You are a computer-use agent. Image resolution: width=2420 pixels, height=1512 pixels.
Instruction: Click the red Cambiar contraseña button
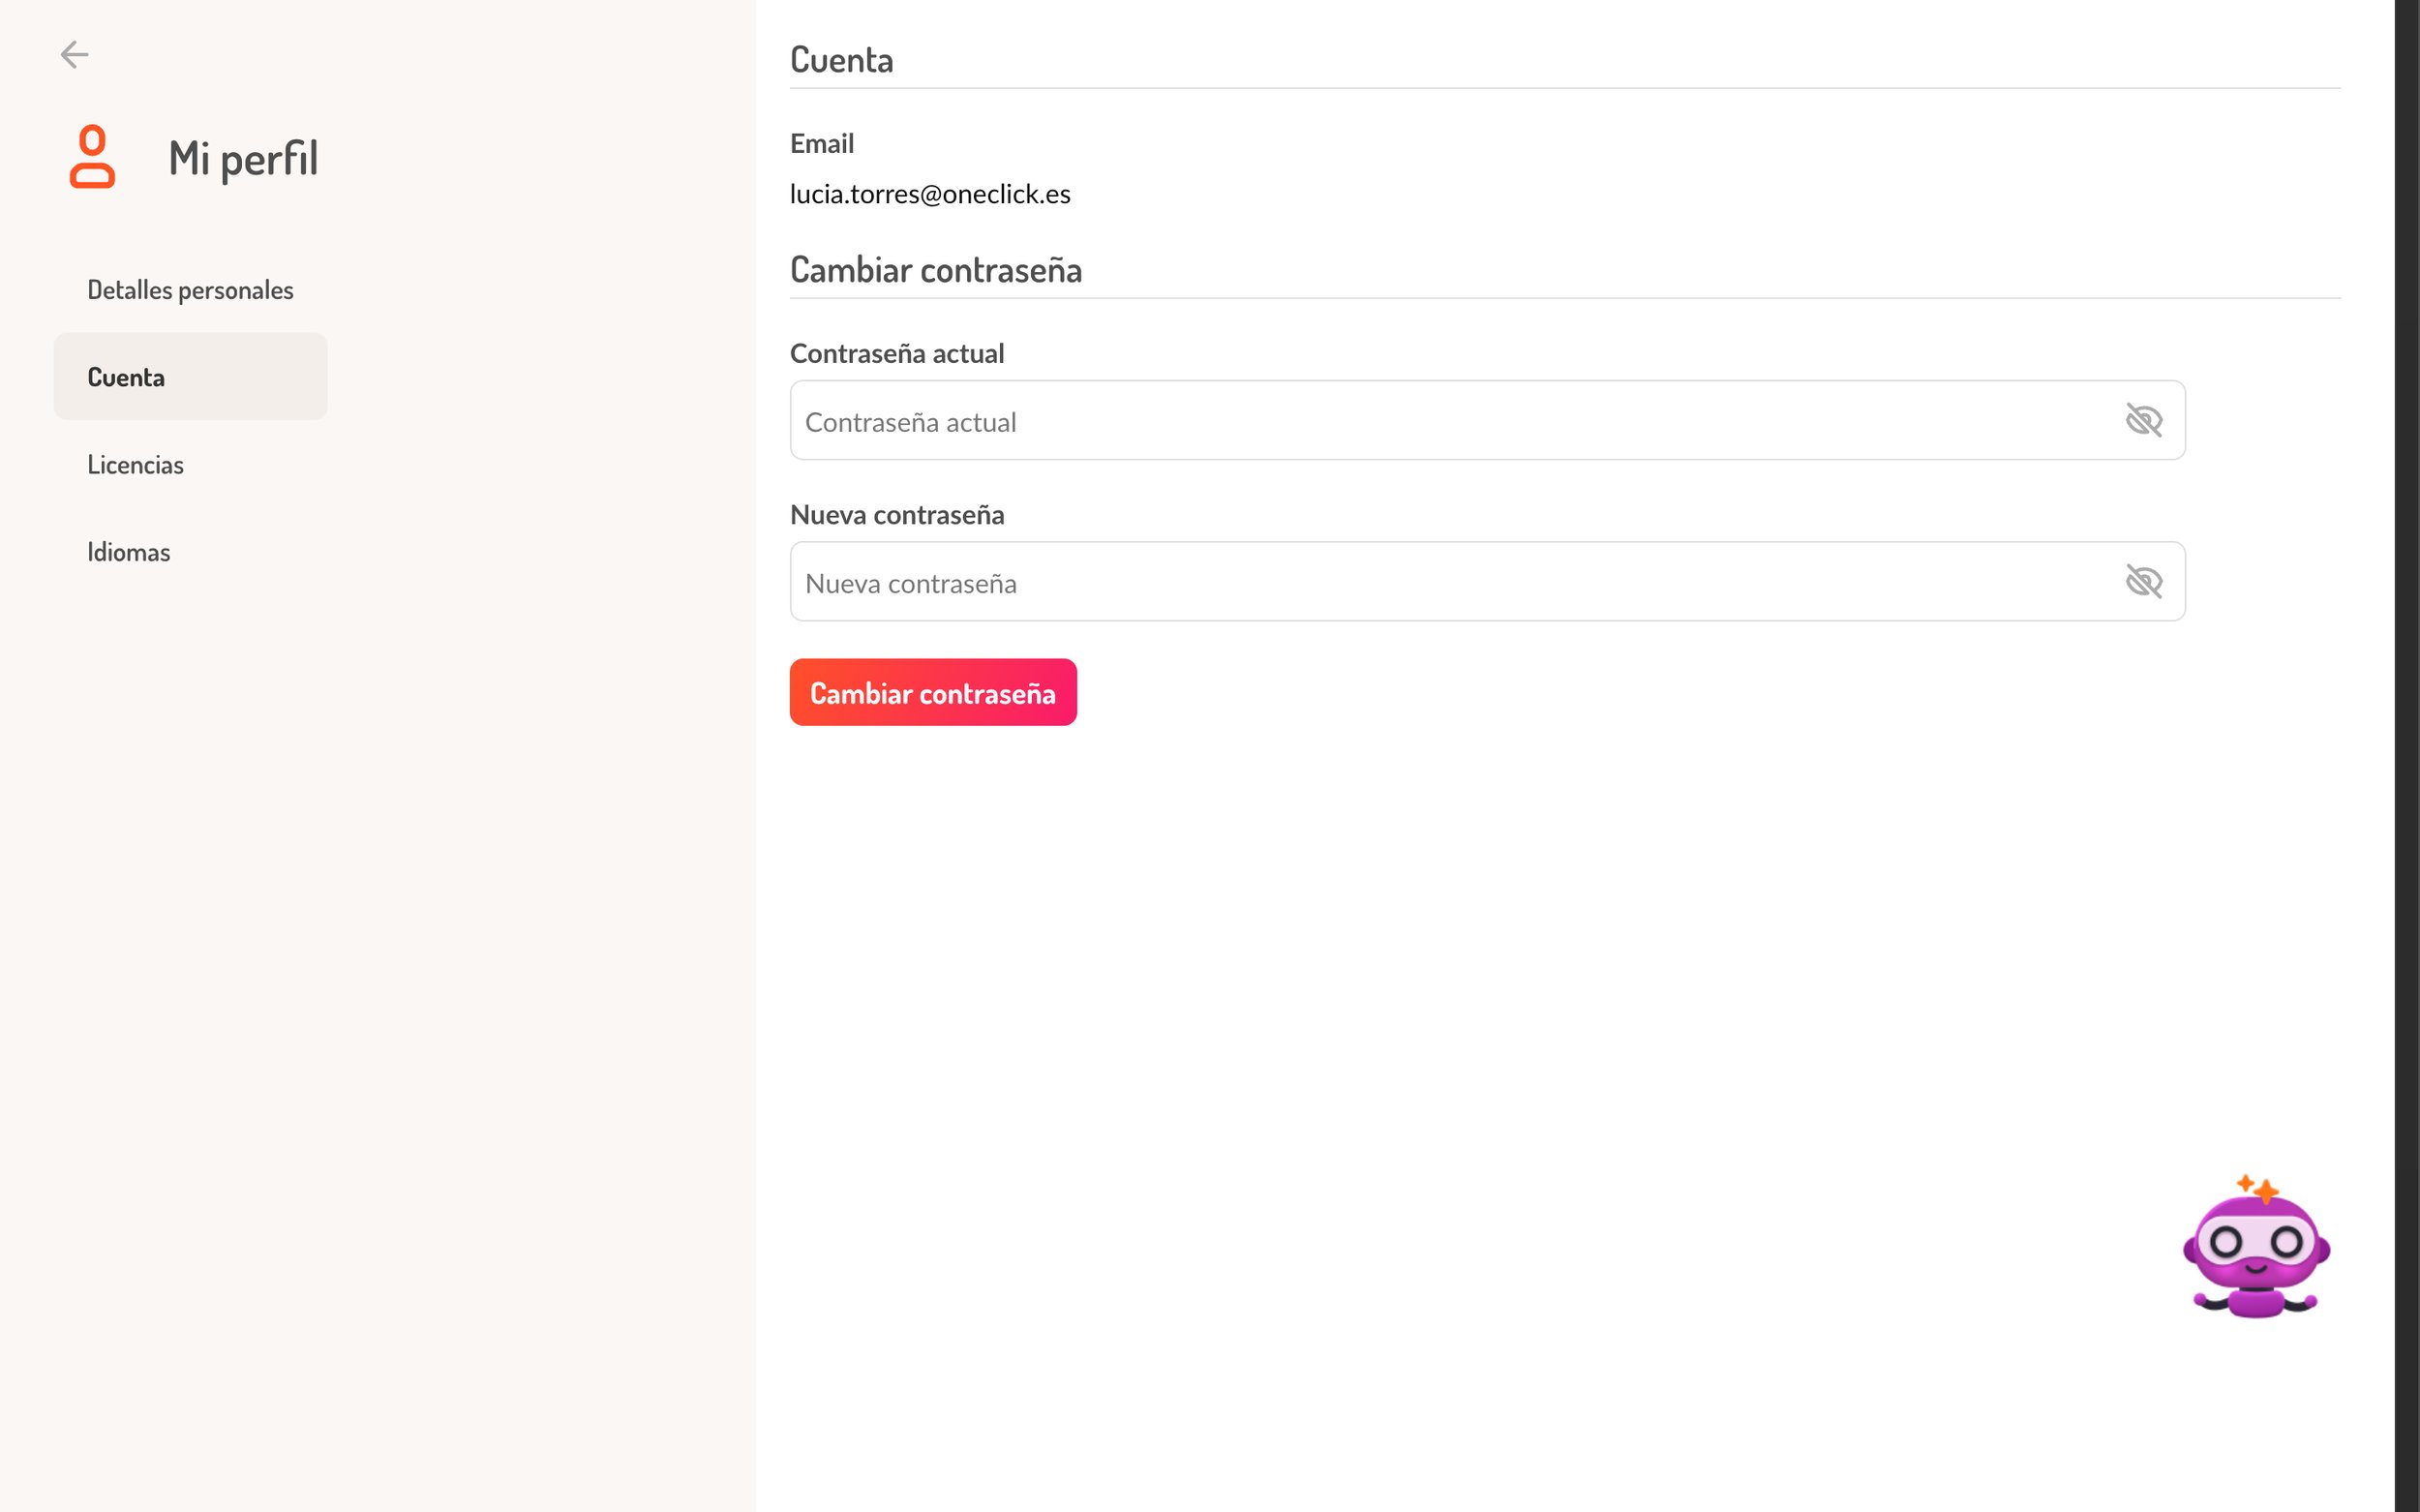[x=933, y=692]
